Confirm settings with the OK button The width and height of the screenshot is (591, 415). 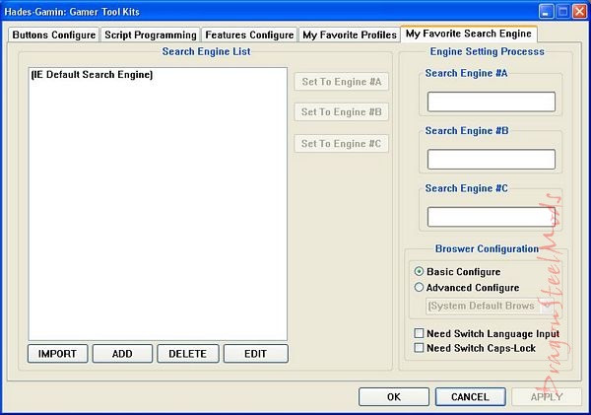393,397
